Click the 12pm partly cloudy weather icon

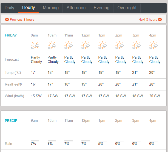[86, 45]
